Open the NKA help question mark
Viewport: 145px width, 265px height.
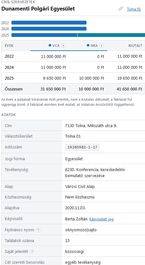pyautogui.click(x=101, y=46)
